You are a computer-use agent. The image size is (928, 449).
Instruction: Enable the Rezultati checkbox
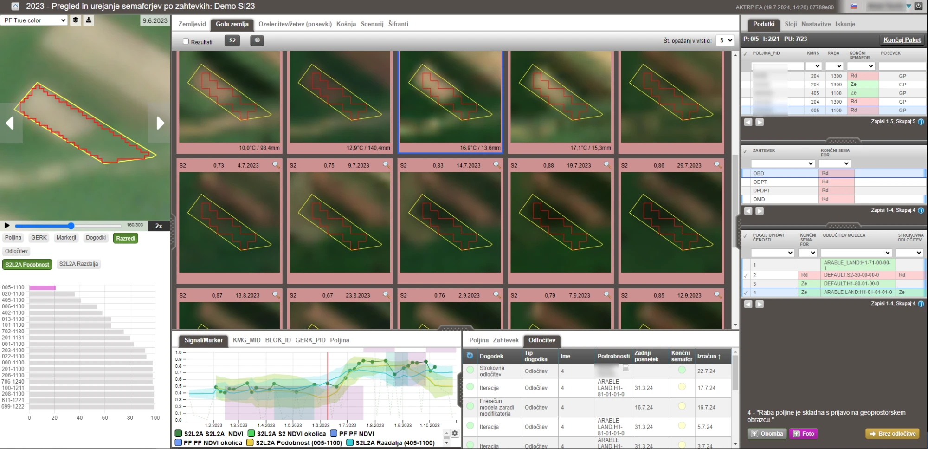[x=186, y=41]
